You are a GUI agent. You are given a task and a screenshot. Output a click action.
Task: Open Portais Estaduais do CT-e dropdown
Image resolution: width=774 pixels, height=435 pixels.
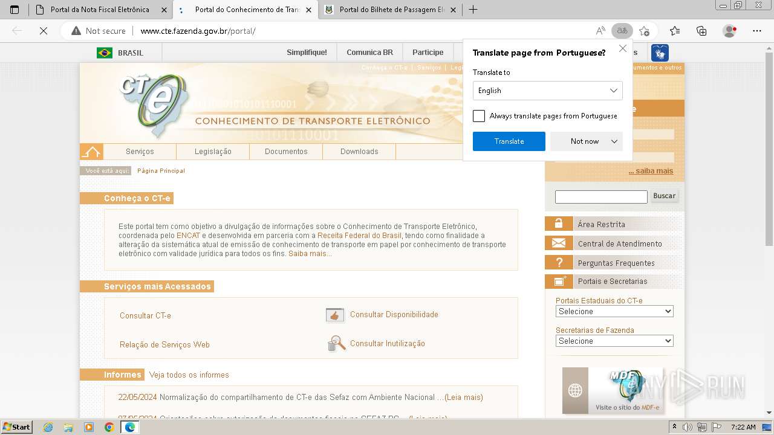point(614,311)
